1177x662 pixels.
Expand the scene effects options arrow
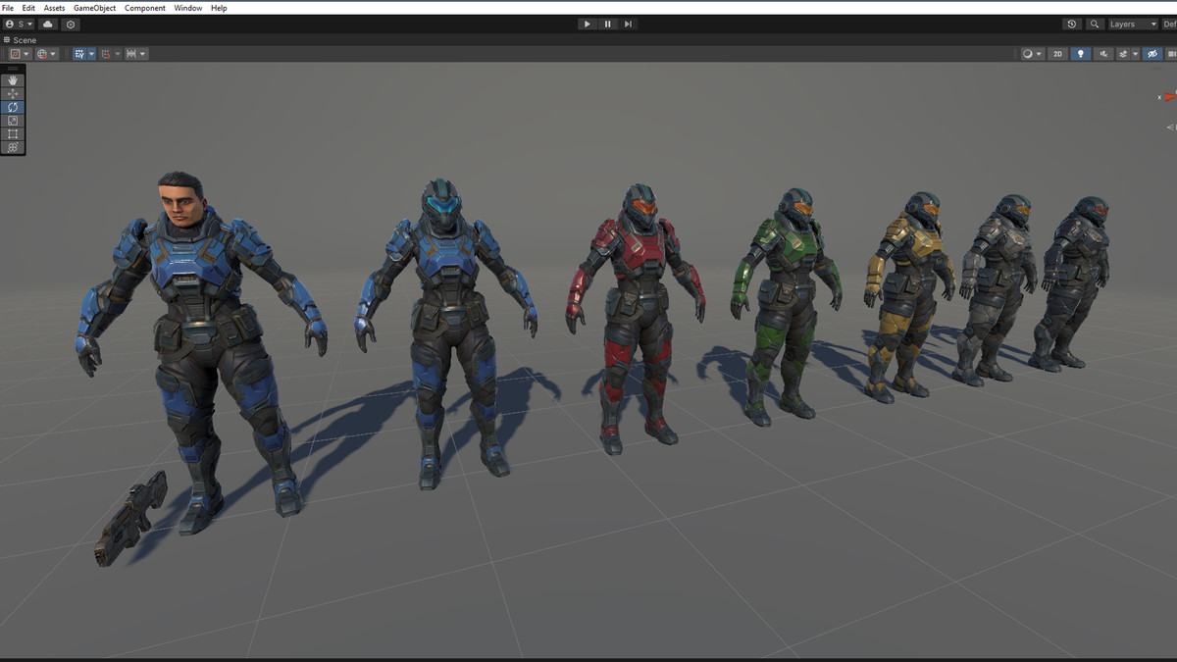coord(1135,54)
